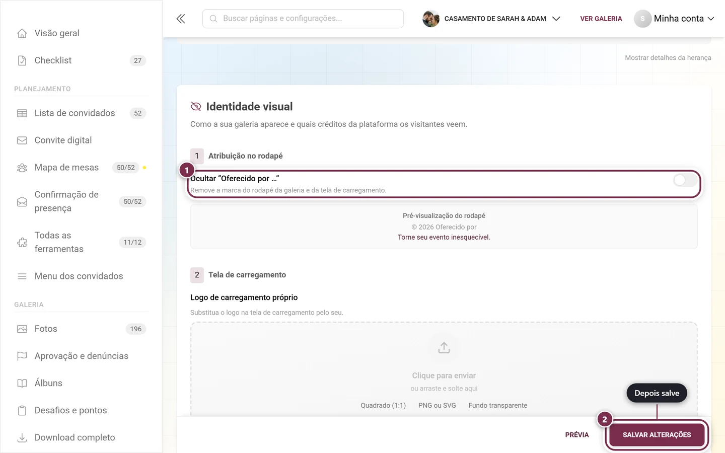Toggle Ocultar "Oferecido por" switch

click(x=685, y=180)
